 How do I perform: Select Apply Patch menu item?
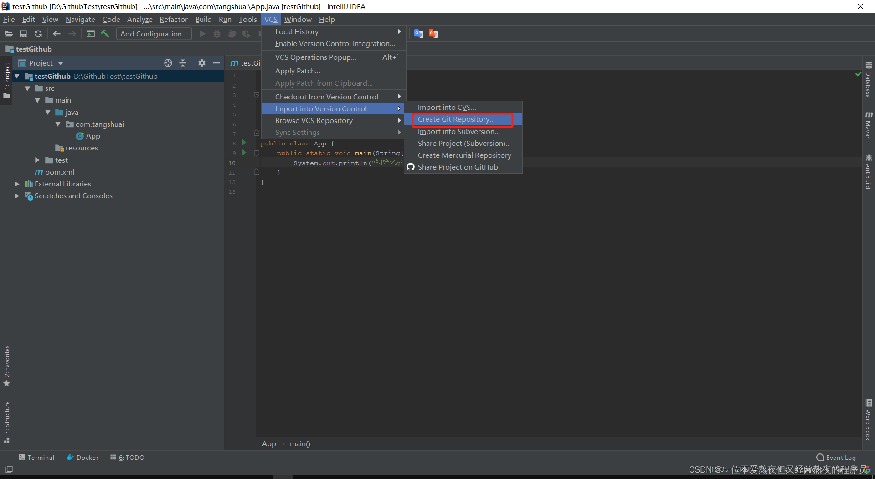(x=333, y=71)
